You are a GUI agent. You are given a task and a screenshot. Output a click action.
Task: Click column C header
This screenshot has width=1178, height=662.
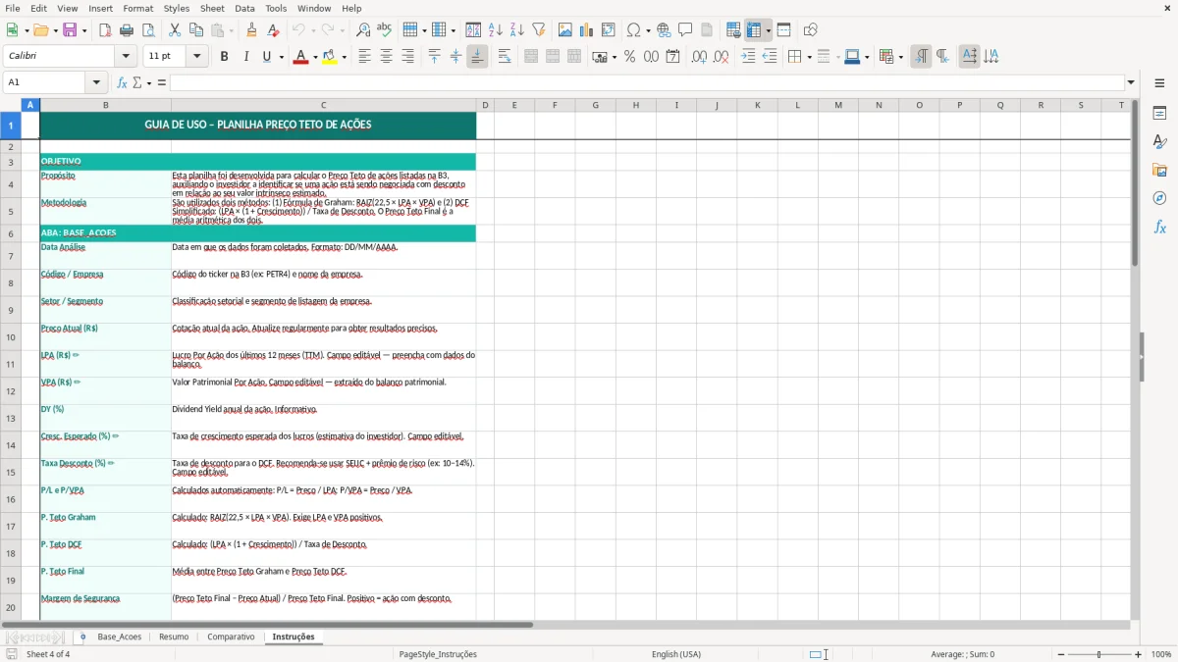tap(323, 105)
